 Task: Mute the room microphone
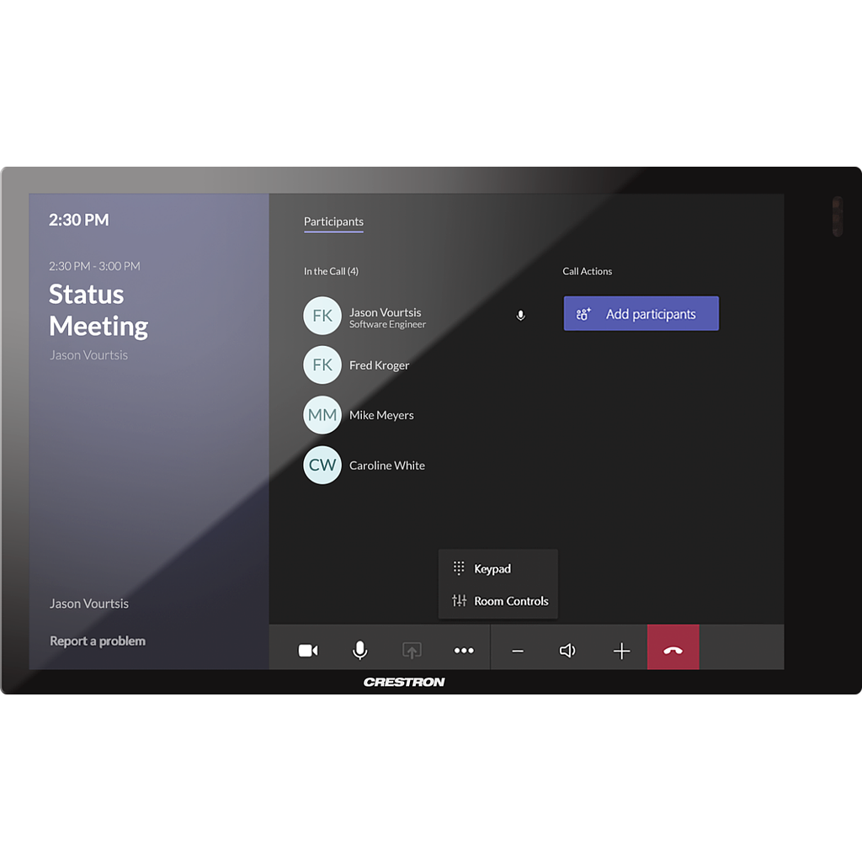[359, 651]
